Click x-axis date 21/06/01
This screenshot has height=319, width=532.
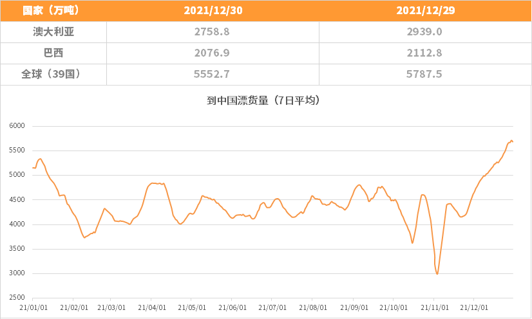[x=233, y=307]
